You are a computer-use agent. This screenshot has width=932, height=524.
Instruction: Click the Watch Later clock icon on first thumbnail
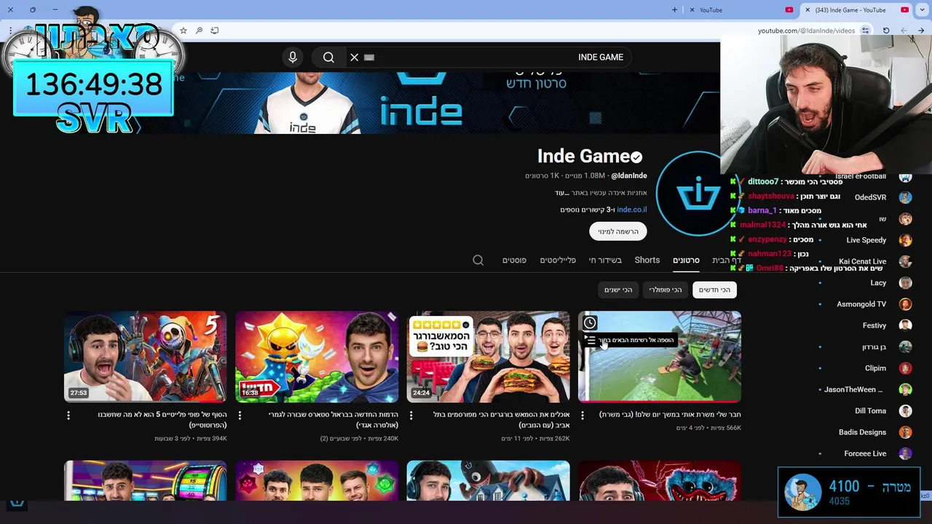590,322
